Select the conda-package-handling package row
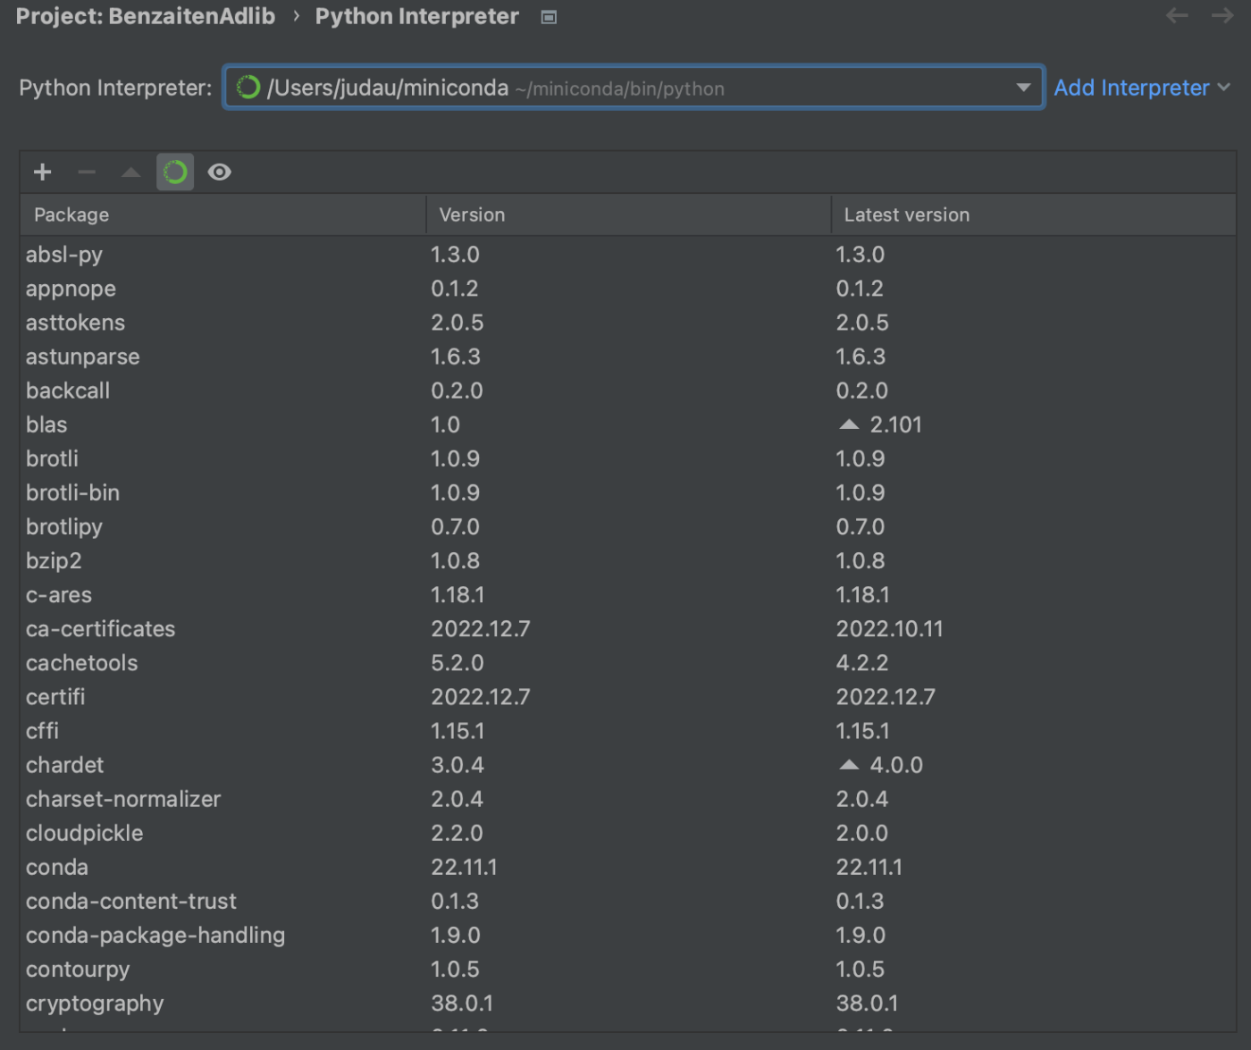1251x1050 pixels. click(x=628, y=935)
